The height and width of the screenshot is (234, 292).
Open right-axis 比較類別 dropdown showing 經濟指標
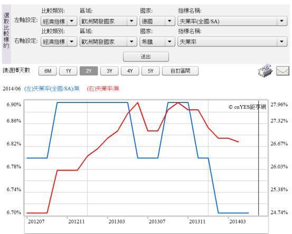[59, 42]
